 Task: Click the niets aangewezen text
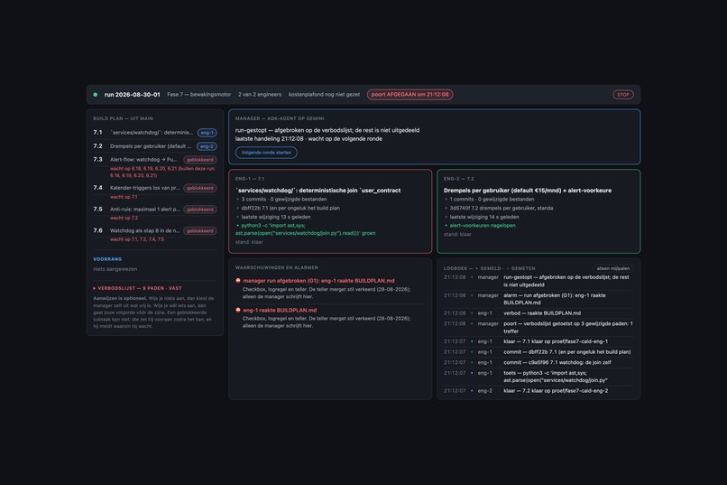[115, 269]
